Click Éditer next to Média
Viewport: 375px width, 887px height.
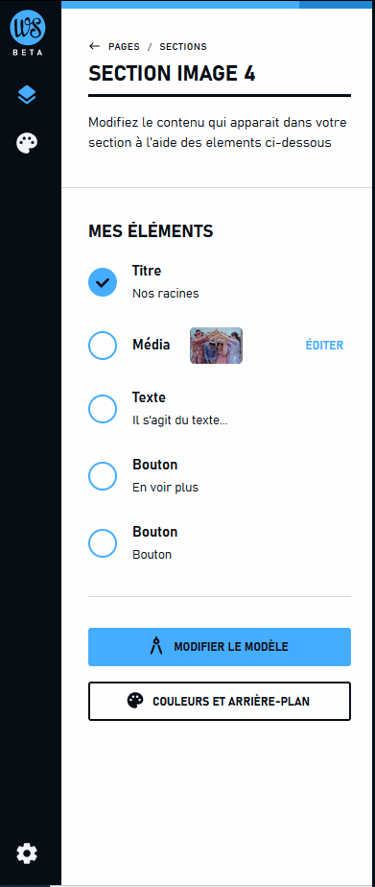click(324, 345)
